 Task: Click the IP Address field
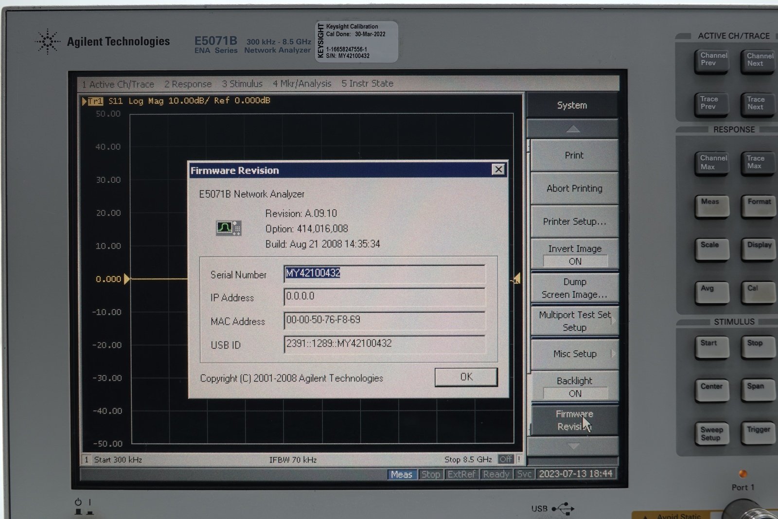(x=384, y=297)
